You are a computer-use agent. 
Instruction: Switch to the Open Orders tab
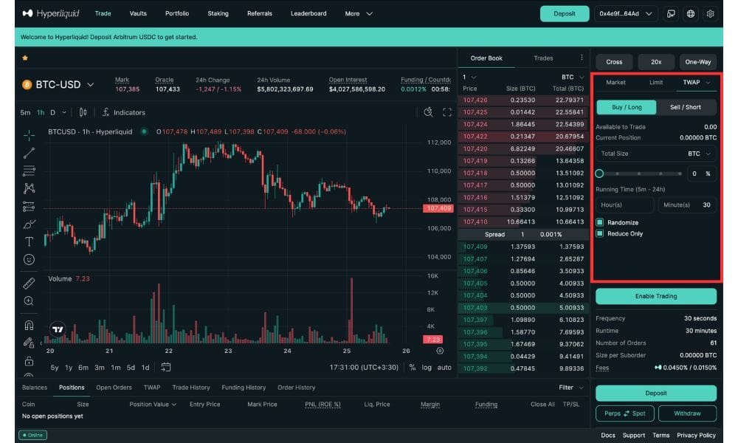click(x=114, y=388)
